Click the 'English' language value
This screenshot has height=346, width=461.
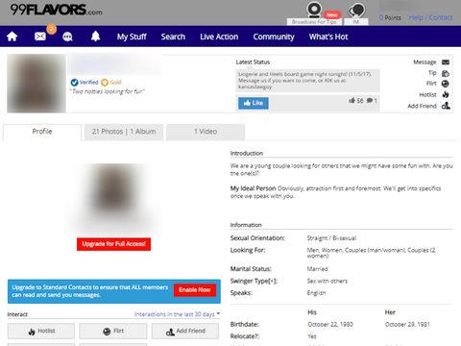[316, 293]
